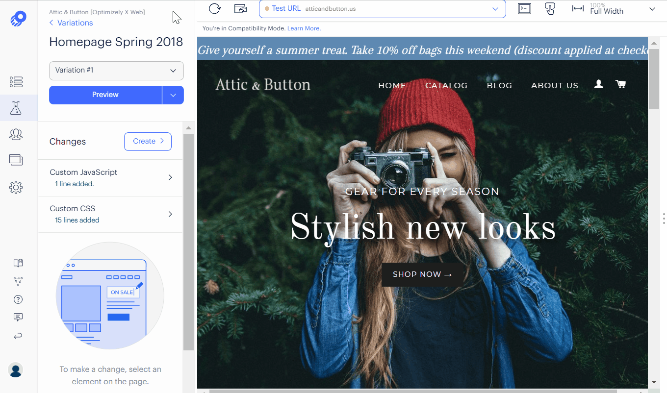
Task: Click the Homepage Spring 2018 title
Action: coord(116,42)
